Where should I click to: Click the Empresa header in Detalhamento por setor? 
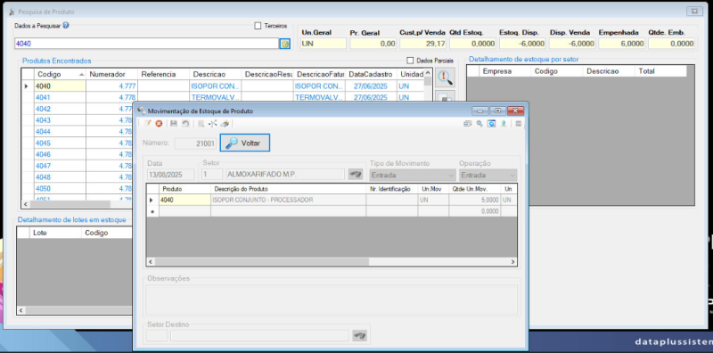coord(505,71)
